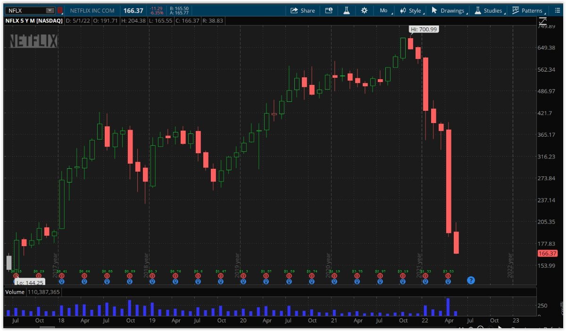Click the red symbol link icon
Image resolution: width=566 pixels, height=331 pixels.
click(x=60, y=10)
